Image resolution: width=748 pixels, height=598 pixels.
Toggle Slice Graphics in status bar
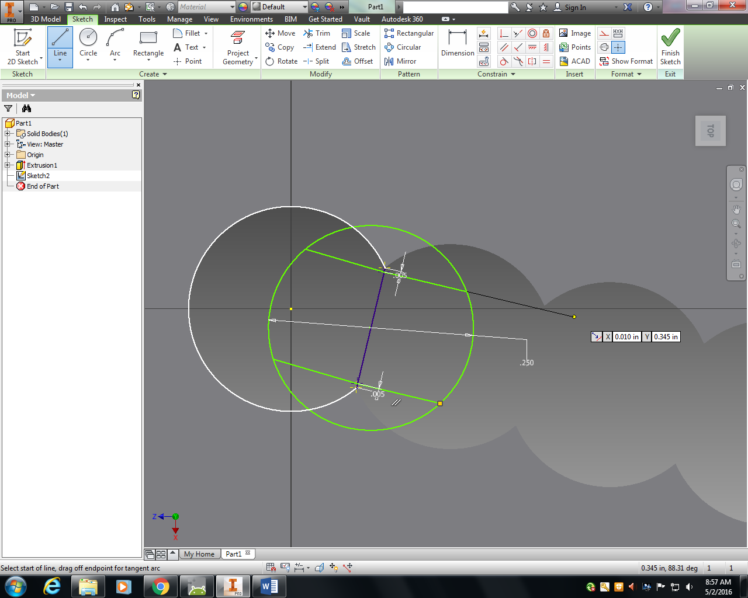319,568
